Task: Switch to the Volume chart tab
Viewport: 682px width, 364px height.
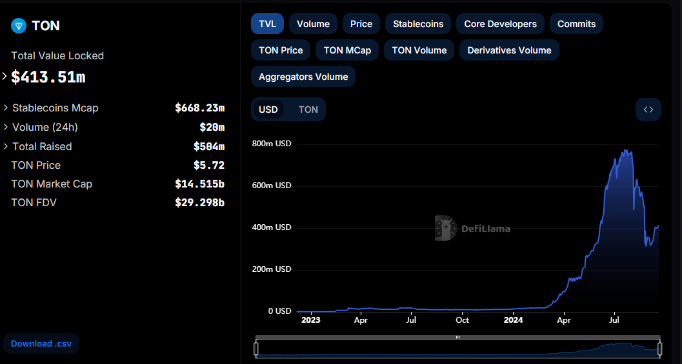Action: (x=313, y=24)
